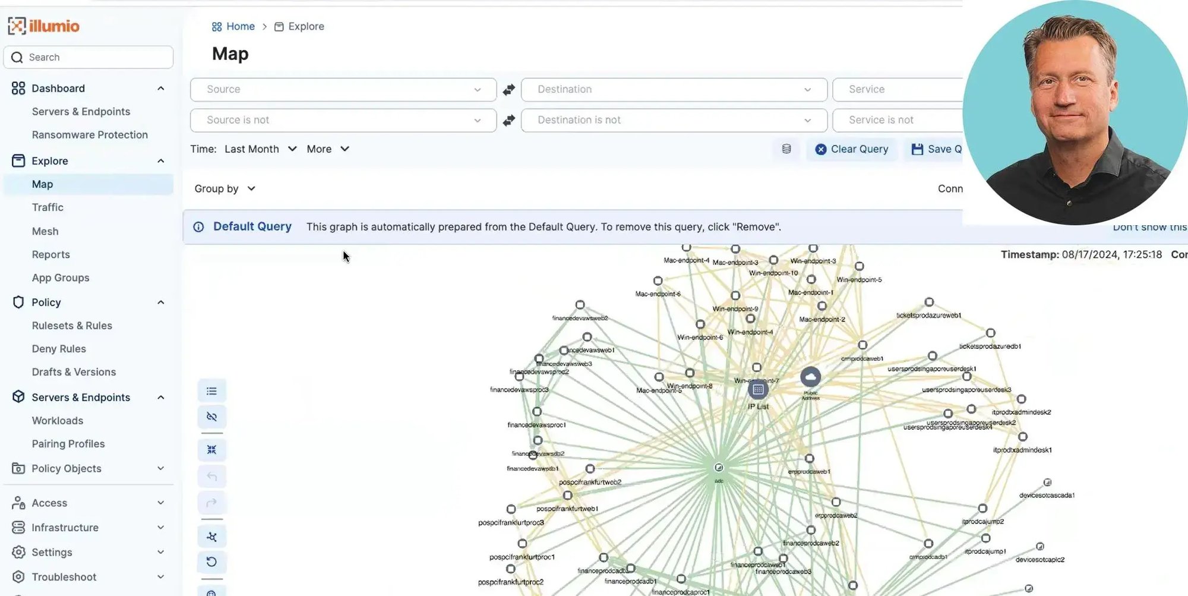Click the sidebar Search field
Image resolution: width=1188 pixels, height=596 pixels.
[89, 58]
